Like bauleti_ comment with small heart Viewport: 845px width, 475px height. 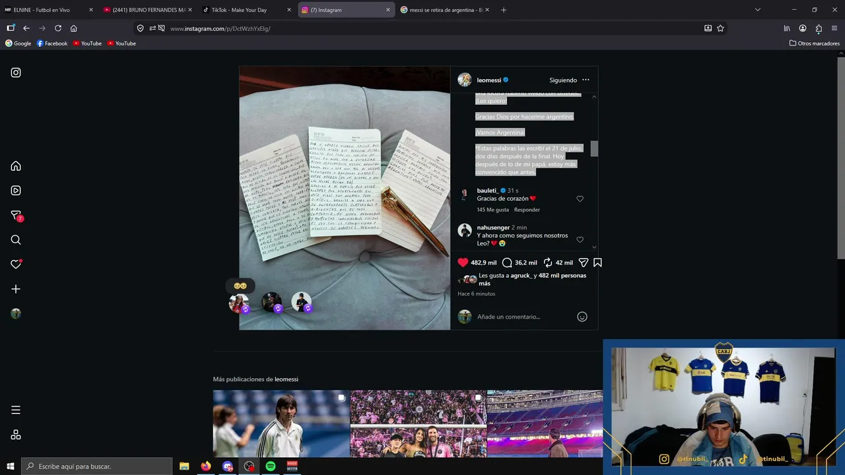[x=580, y=199]
